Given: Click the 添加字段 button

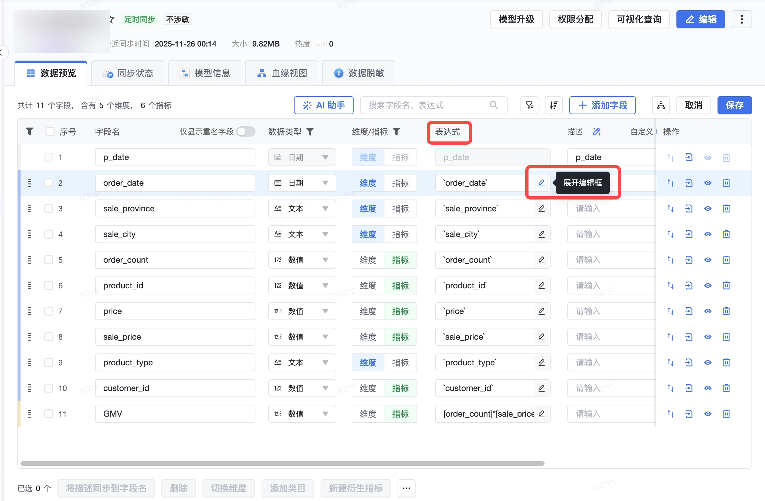Looking at the screenshot, I should [602, 105].
